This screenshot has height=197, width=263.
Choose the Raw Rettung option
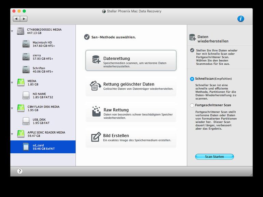point(131,112)
